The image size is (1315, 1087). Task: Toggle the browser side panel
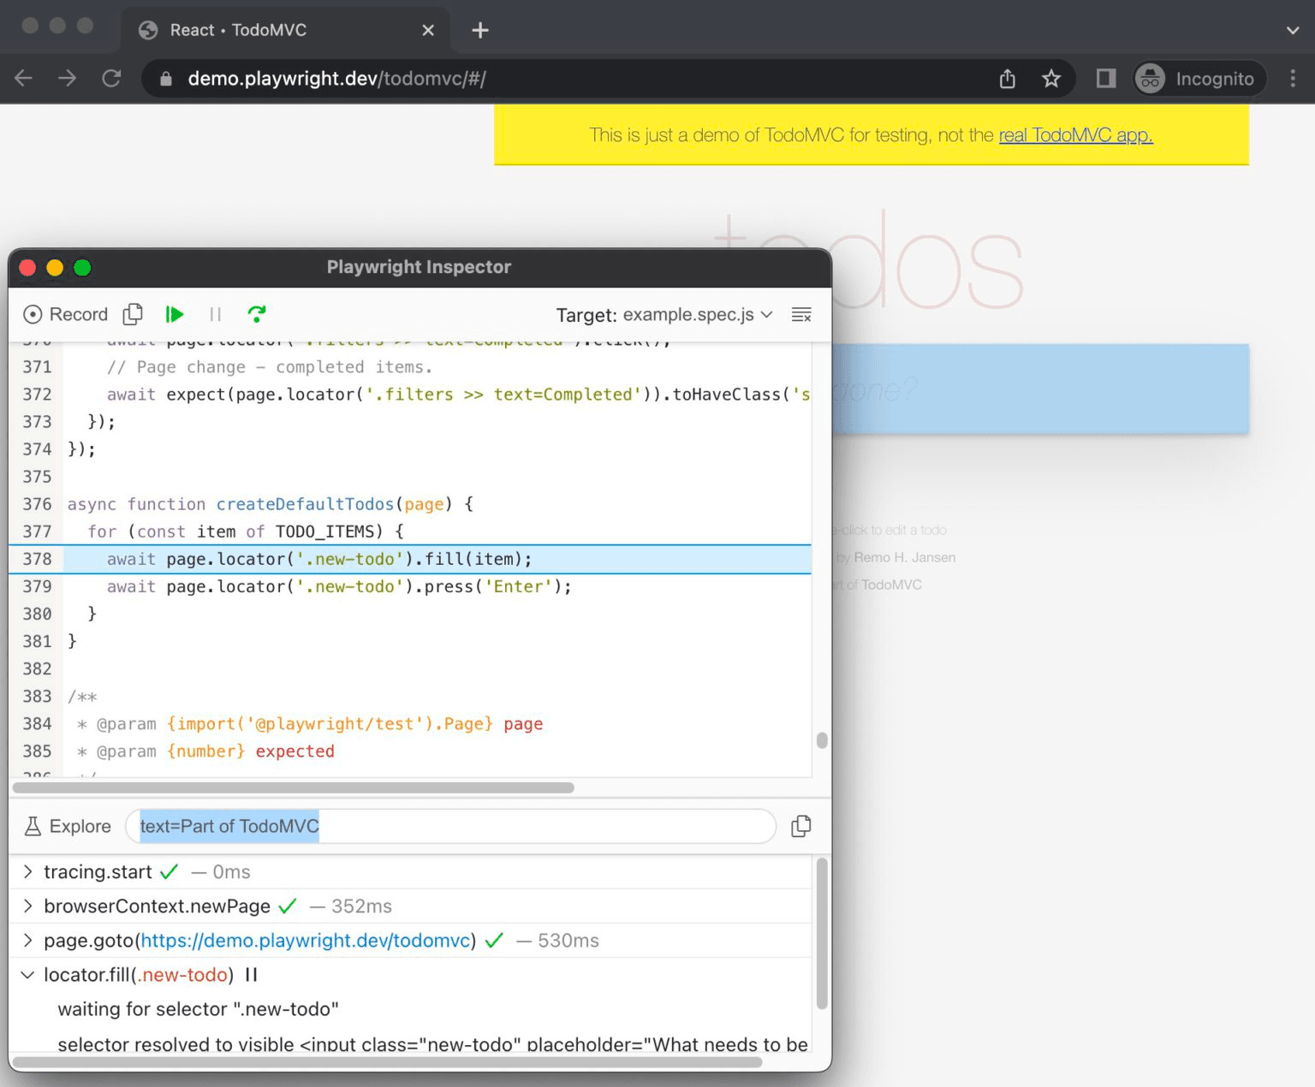point(1106,79)
